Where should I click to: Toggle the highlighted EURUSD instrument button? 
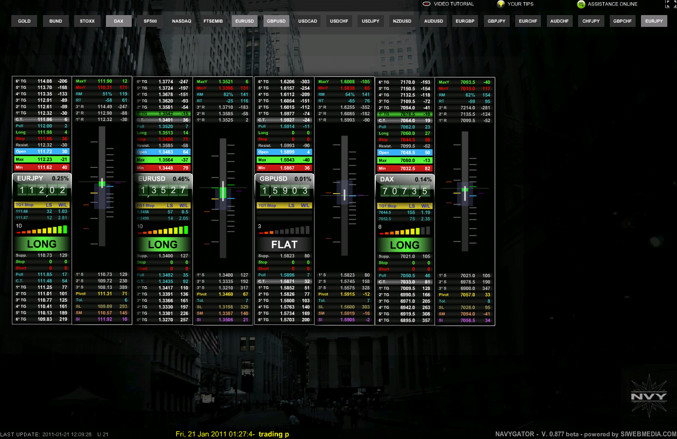[x=245, y=22]
